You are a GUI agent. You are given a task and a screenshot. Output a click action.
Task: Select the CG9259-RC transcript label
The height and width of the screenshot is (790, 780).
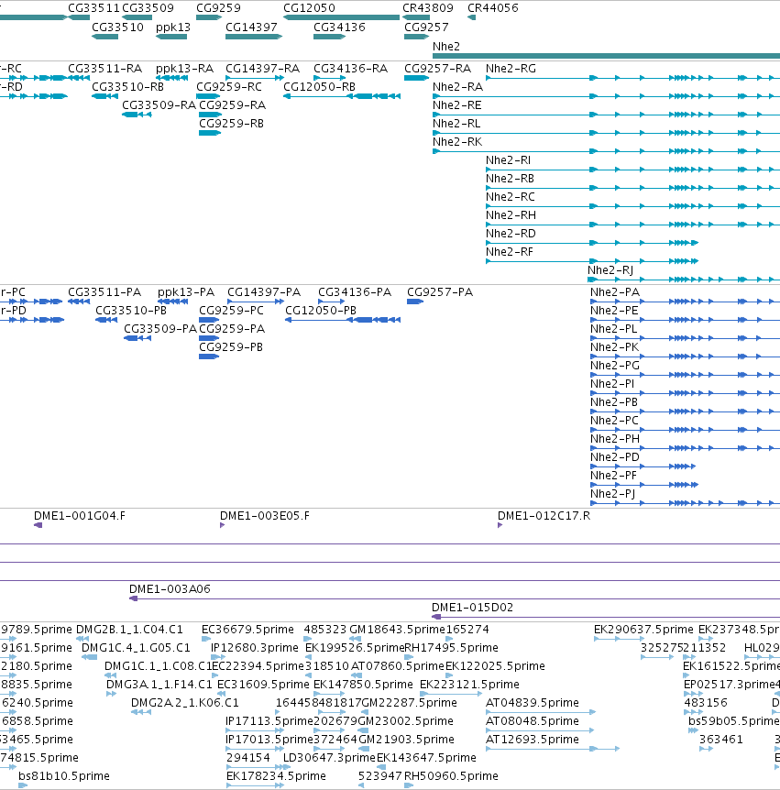coord(229,87)
